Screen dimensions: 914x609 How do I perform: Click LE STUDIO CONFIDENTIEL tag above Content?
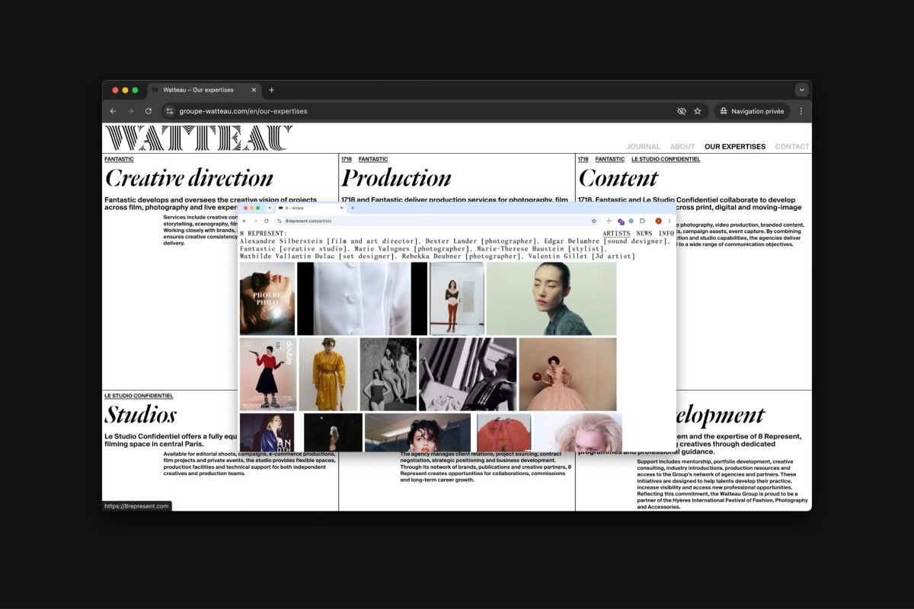click(x=666, y=159)
